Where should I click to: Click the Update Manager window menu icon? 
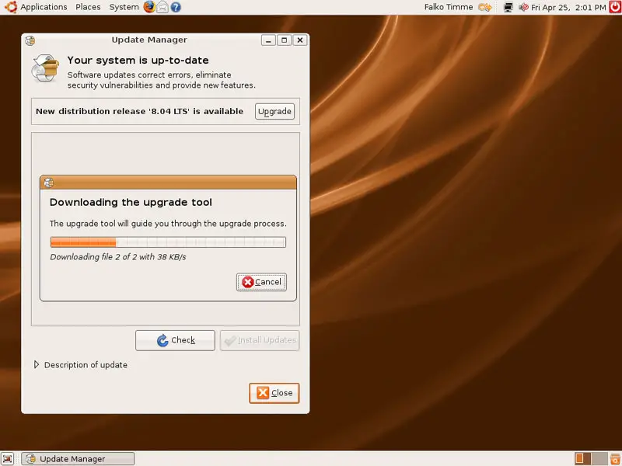coord(30,40)
